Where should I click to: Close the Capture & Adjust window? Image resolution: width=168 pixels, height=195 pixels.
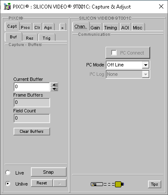point(161,6)
